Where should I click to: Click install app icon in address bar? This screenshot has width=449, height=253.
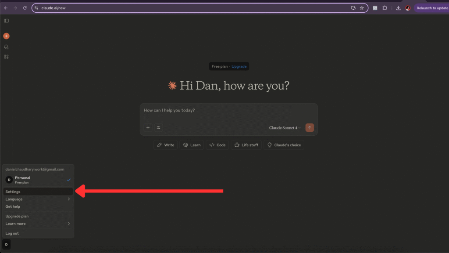pos(353,8)
